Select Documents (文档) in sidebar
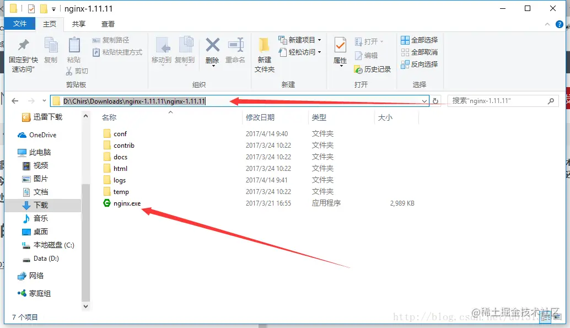The image size is (570, 328). (35, 192)
